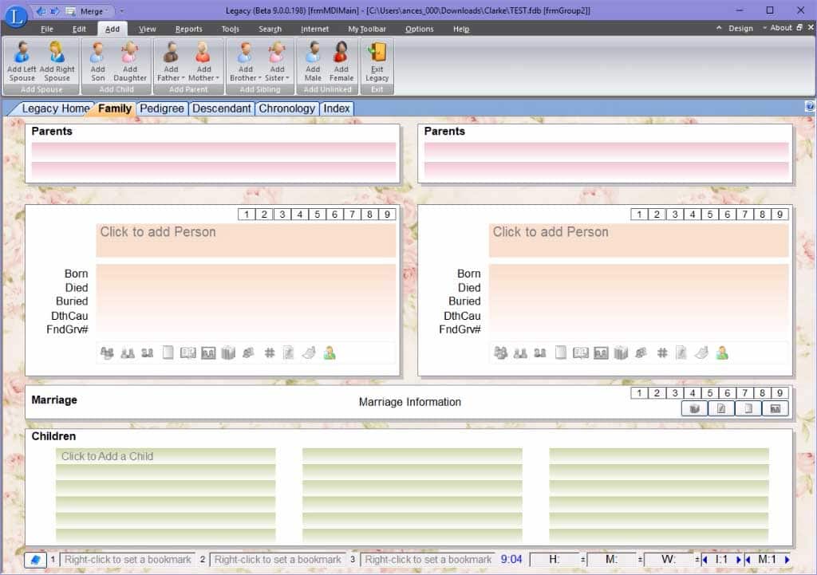Screen dimensions: 817x575
Task: Click the Add Male unlinked icon
Action: tap(313, 54)
